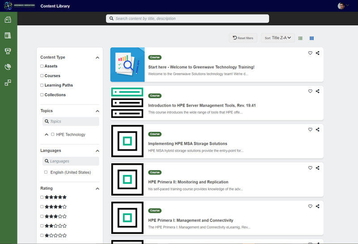358x244 pixels.
Task: Click the Reset filters button
Action: tap(243, 38)
